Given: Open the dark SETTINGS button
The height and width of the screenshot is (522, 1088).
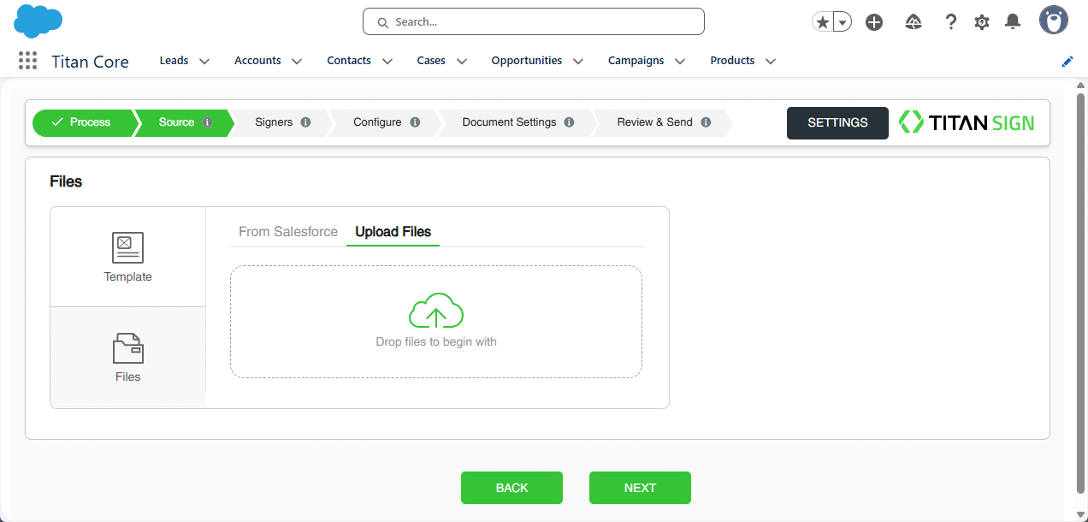Looking at the screenshot, I should tap(837, 122).
